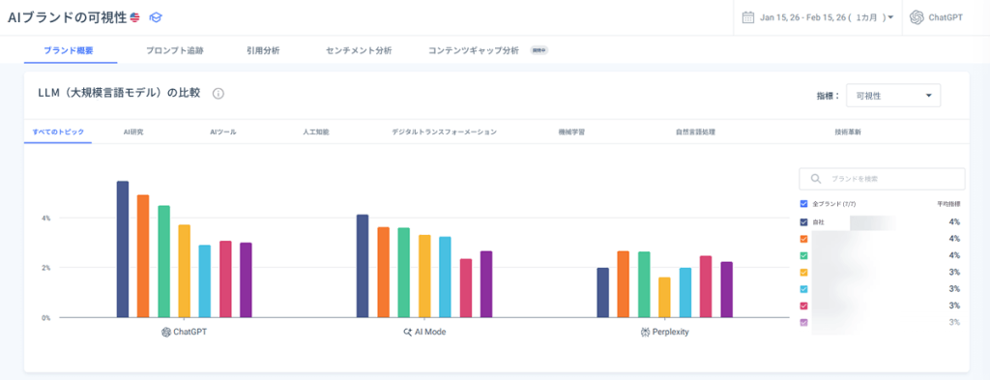Select the 人工知能 topic tab
The width and height of the screenshot is (990, 380).
[316, 132]
